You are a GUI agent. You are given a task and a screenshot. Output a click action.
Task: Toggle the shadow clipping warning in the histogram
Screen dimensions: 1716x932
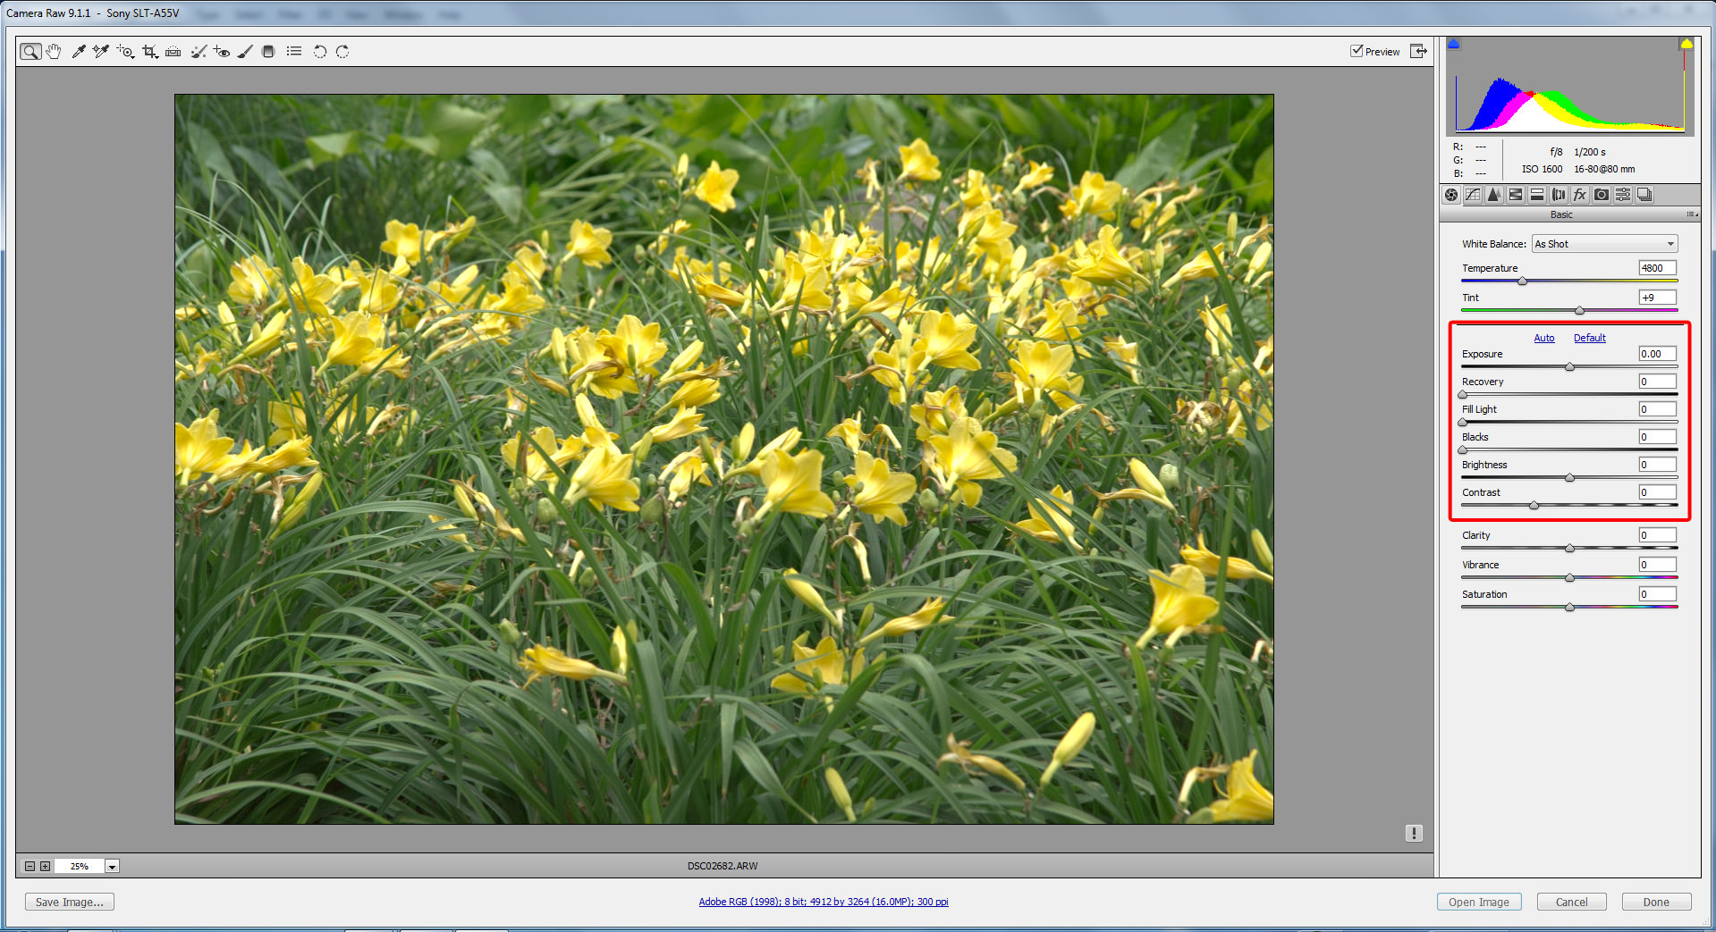coord(1454,43)
